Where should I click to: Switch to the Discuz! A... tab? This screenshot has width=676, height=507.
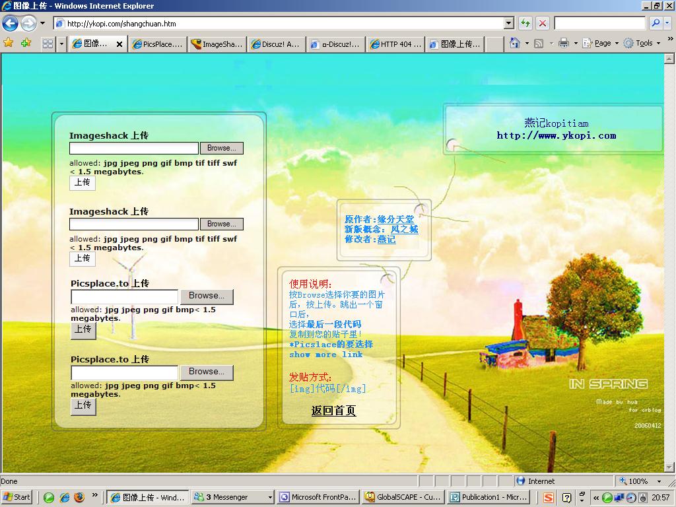click(x=277, y=44)
